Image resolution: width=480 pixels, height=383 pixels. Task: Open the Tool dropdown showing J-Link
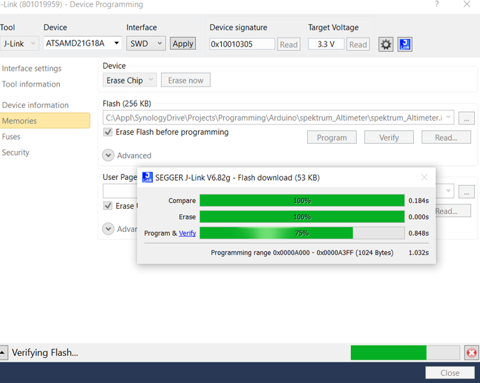pos(19,44)
